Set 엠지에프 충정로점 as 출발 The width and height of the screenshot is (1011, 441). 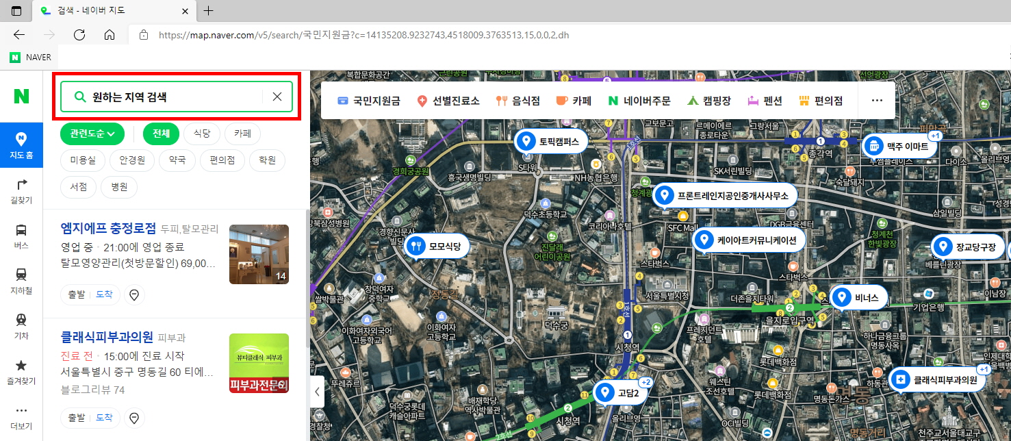[x=76, y=294]
